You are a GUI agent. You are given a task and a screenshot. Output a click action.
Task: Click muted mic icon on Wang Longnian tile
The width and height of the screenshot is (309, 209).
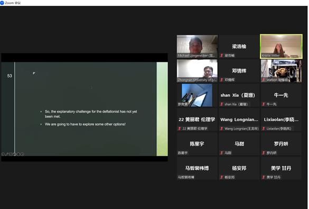pyautogui.click(x=222, y=129)
